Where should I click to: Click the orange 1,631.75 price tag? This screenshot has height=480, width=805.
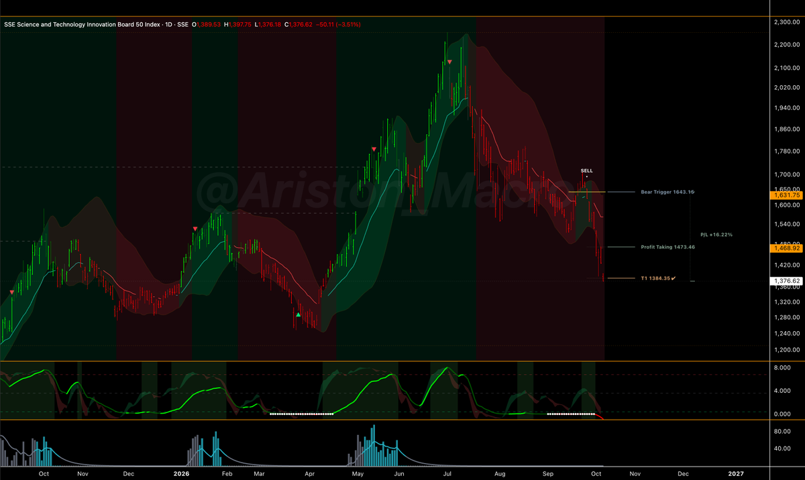point(787,195)
